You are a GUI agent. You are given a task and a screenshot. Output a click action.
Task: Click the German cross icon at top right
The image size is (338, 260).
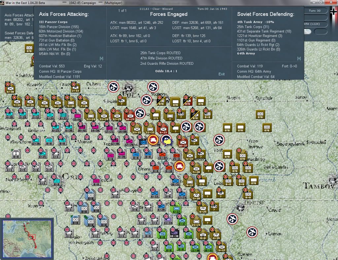(334, 12)
